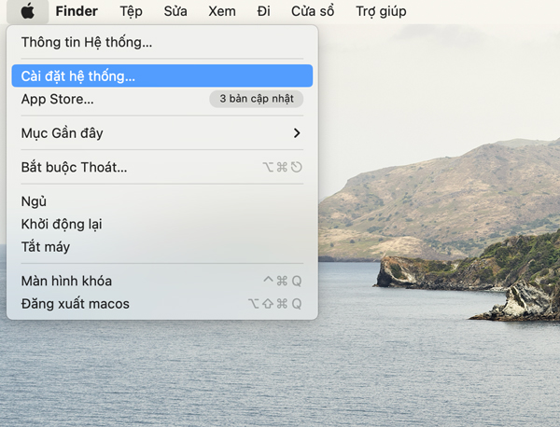
Task: Open the Finder menu
Action: click(77, 11)
